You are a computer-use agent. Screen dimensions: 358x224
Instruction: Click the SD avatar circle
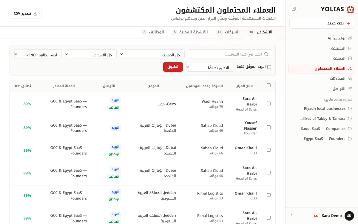coord(349,216)
